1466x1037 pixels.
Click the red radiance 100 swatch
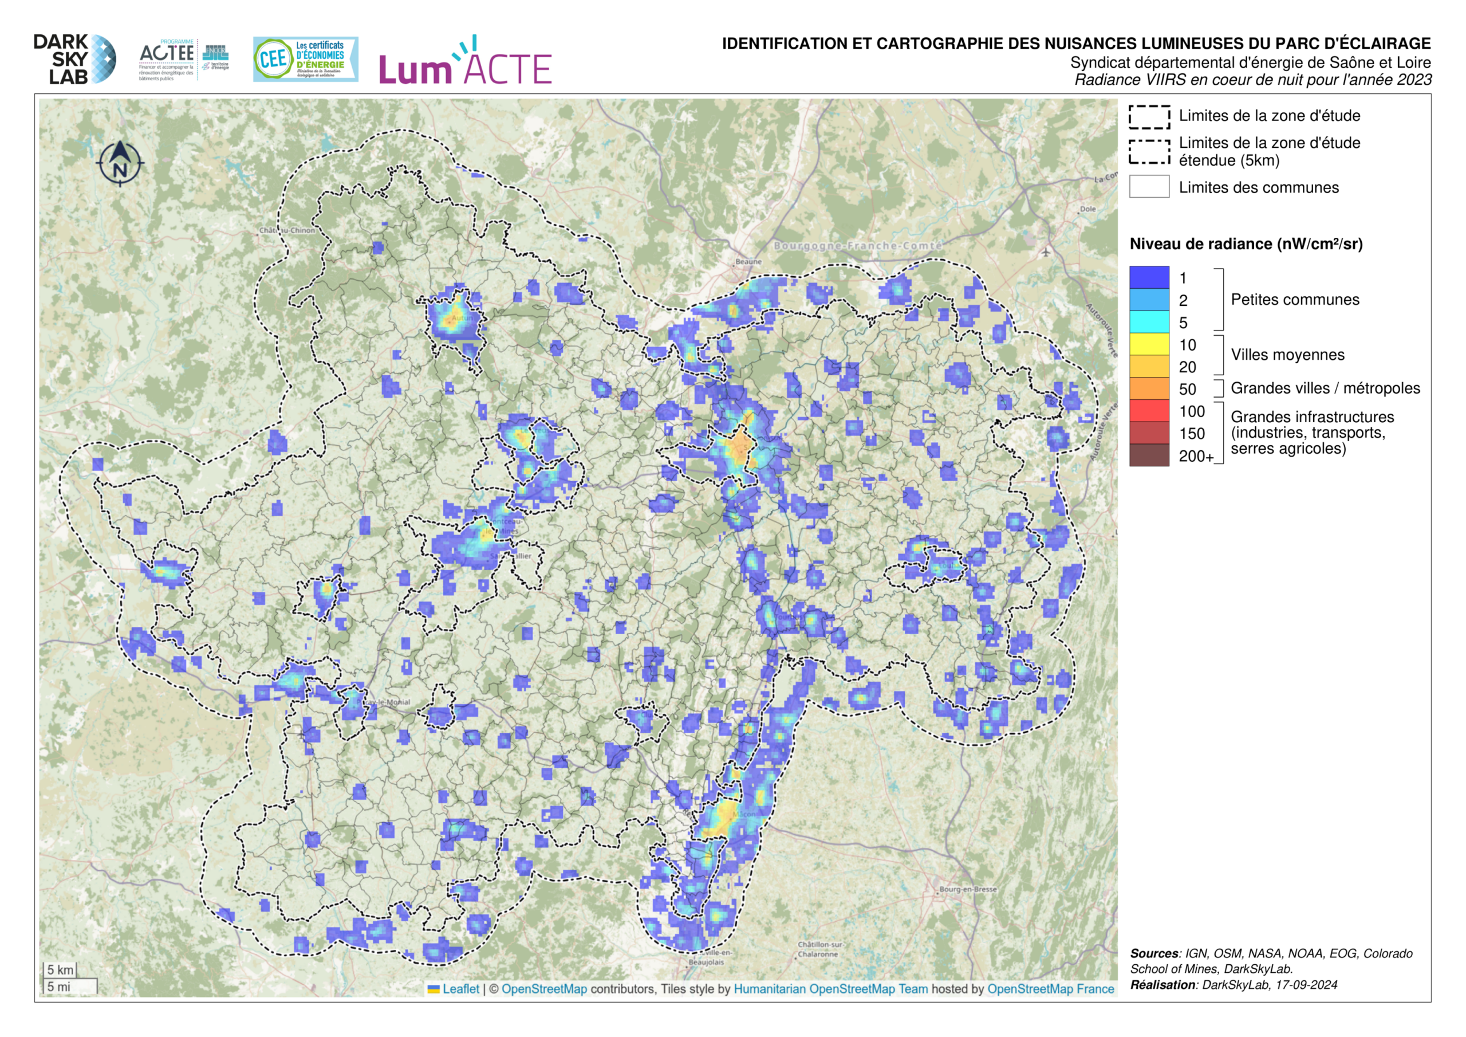tap(1149, 411)
